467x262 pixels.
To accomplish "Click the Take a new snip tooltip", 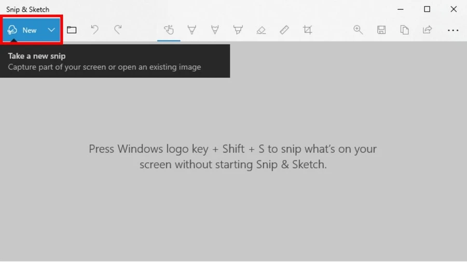I will click(x=115, y=61).
